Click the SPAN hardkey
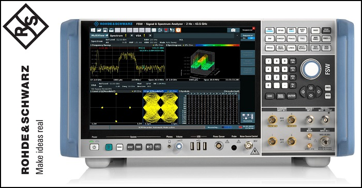 280,30
